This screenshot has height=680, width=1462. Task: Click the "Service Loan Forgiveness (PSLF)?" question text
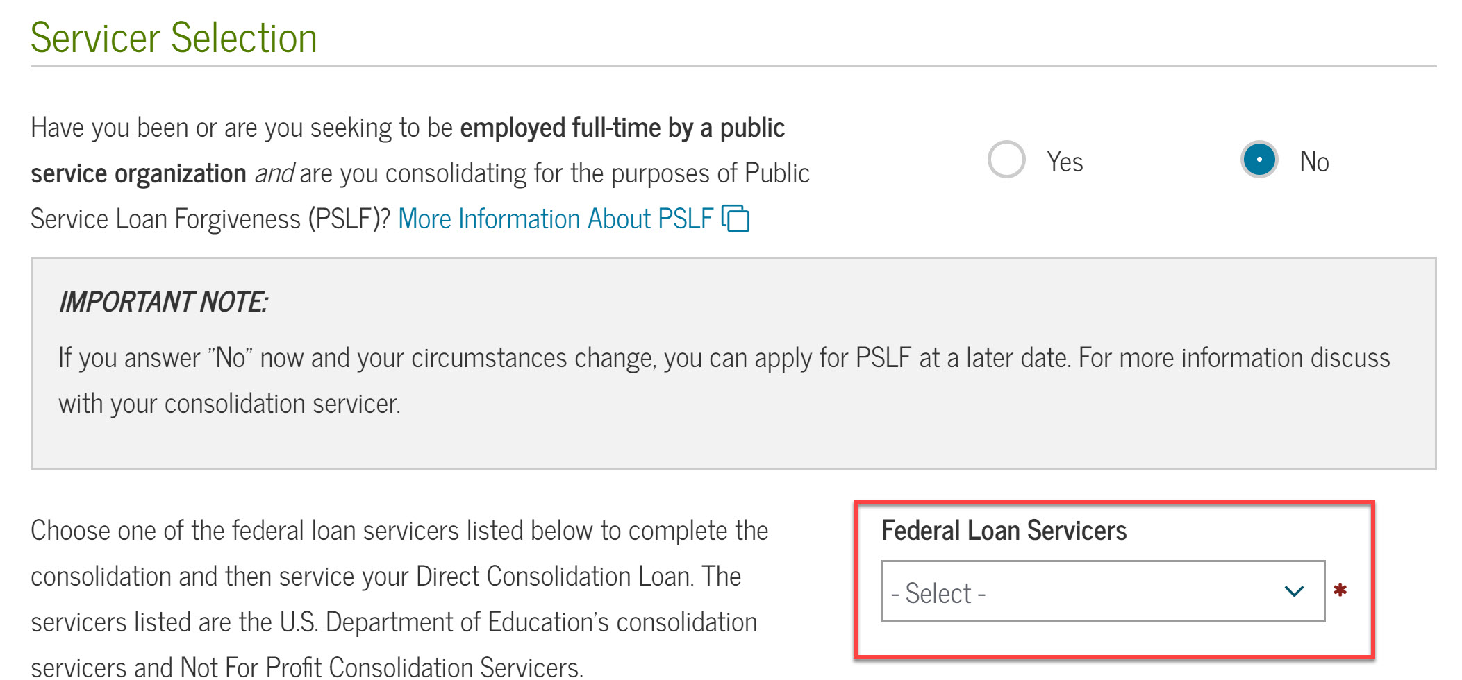click(210, 219)
